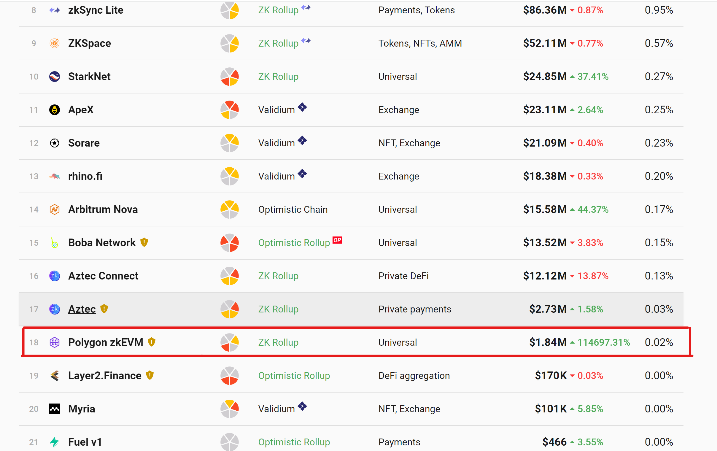Viewport: 717px width, 451px height.
Task: Click the warning shield next to Boba Network
Action: point(144,242)
